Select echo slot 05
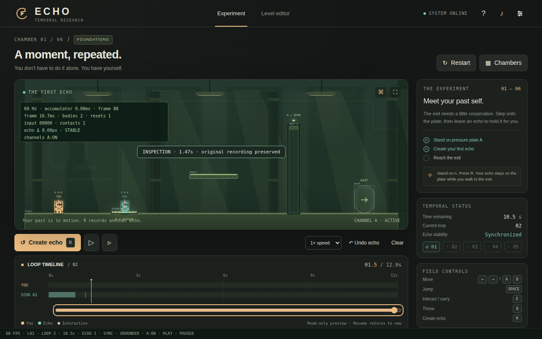 [x=513, y=247]
